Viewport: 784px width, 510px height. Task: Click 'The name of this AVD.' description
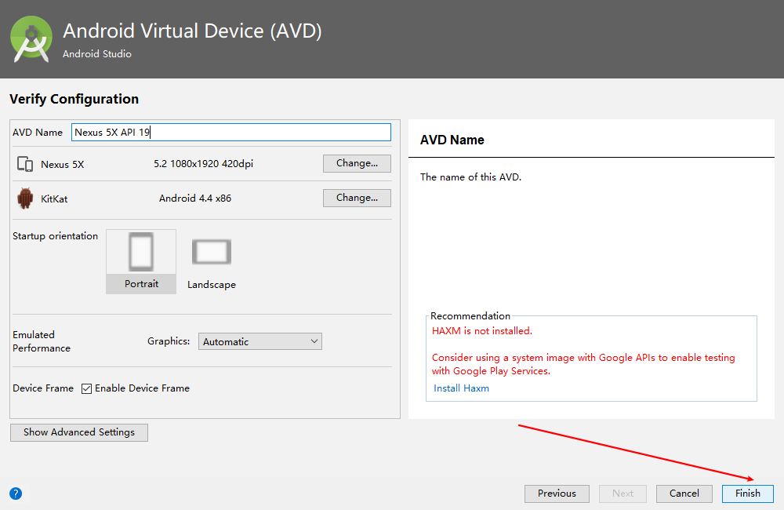point(470,177)
